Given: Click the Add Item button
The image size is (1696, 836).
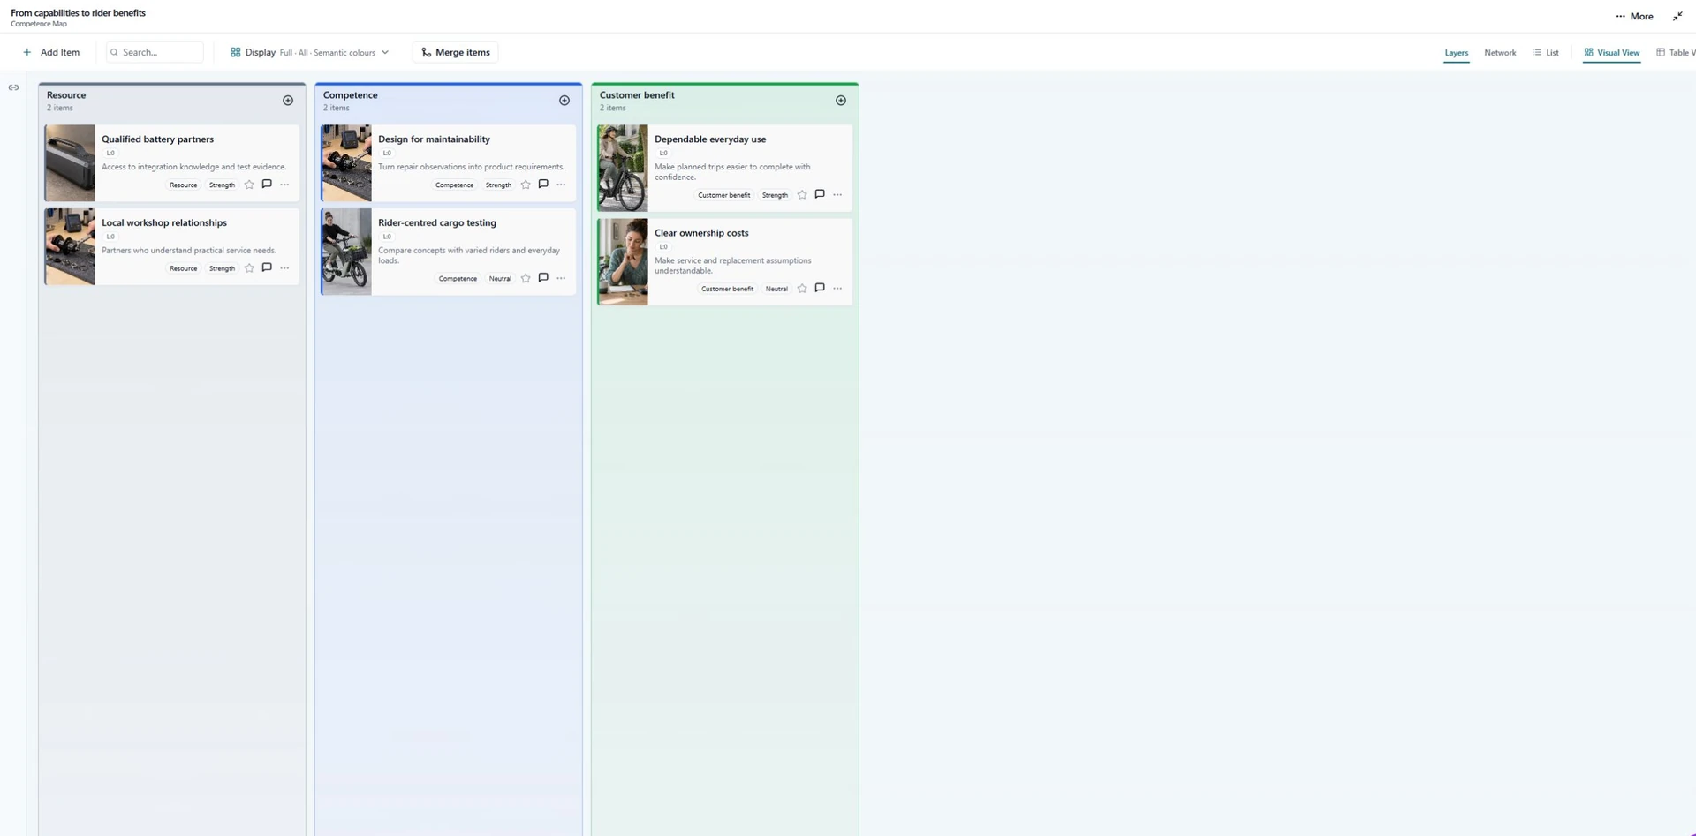Looking at the screenshot, I should [51, 52].
